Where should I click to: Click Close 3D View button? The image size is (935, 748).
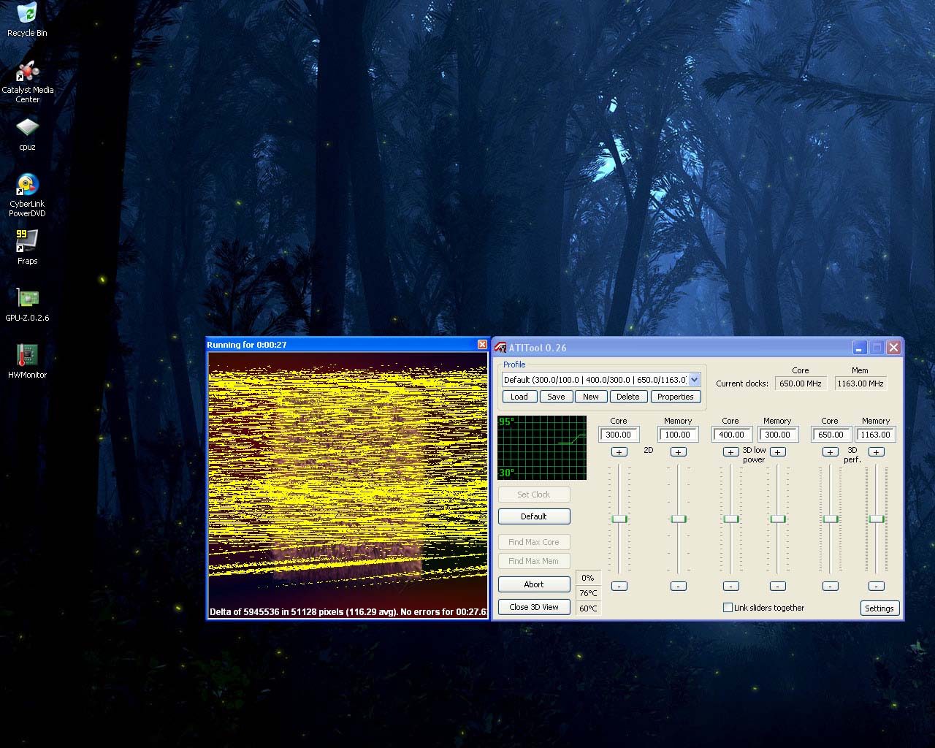pyautogui.click(x=534, y=607)
